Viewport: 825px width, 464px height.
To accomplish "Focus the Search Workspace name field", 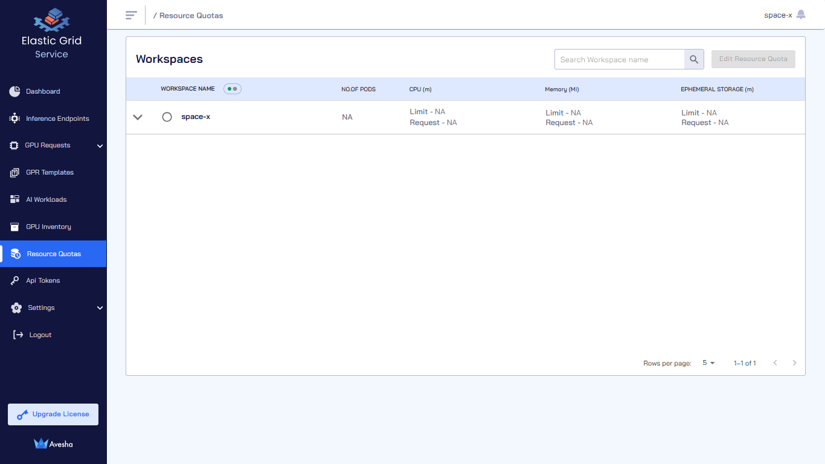I will click(x=619, y=59).
